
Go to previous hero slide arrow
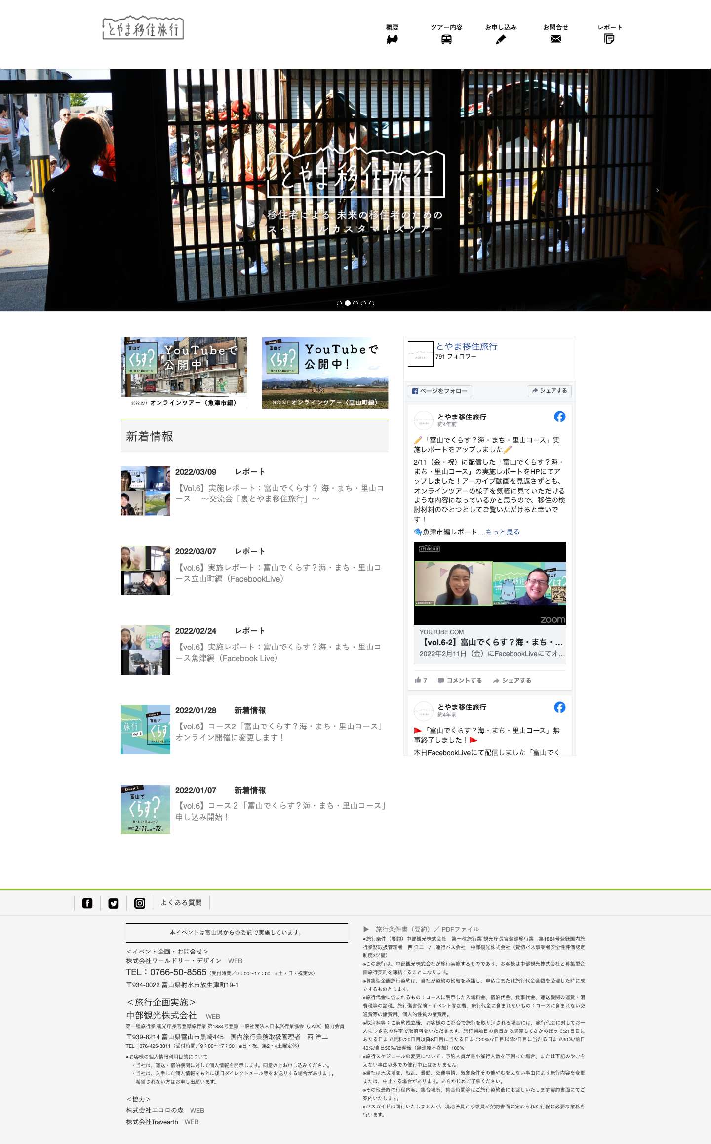53,190
